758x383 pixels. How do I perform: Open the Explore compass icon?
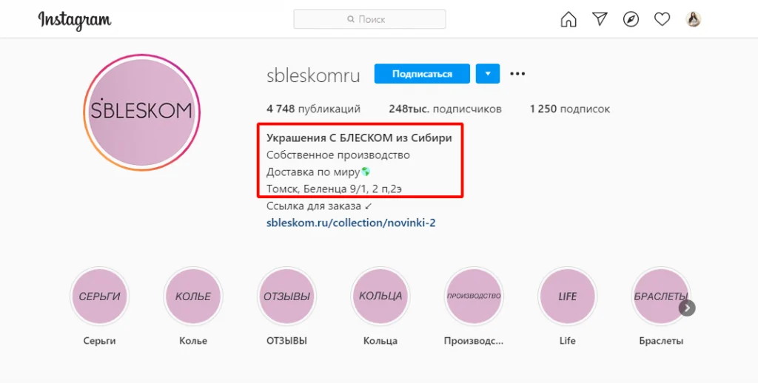631,19
